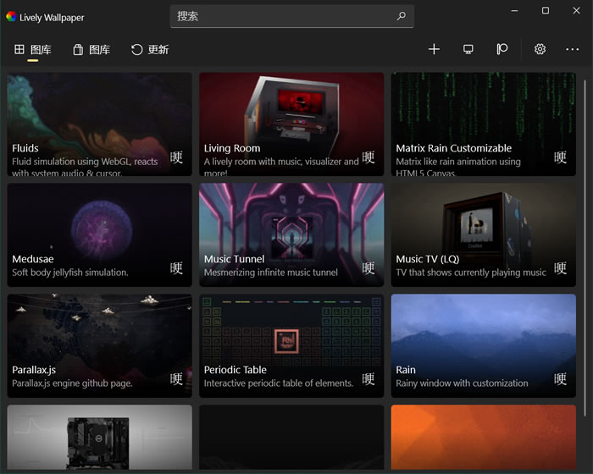Screen dimensions: 593x474
Task: Open settings via the gear icon
Action: 540,49
